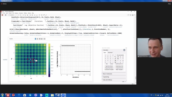The width and height of the screenshot is (172, 97).
Task: Select the Basic calculator tab
Action: coord(105,53)
